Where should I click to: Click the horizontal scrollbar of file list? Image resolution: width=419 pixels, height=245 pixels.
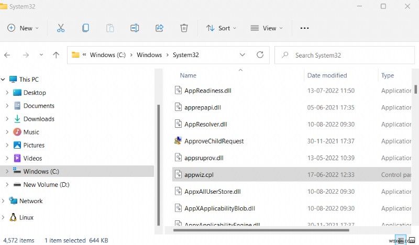(261, 230)
